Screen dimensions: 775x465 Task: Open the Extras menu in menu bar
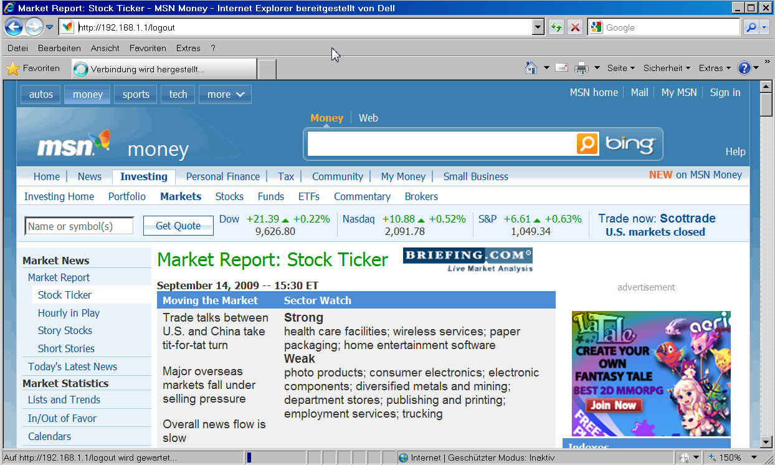coord(188,48)
